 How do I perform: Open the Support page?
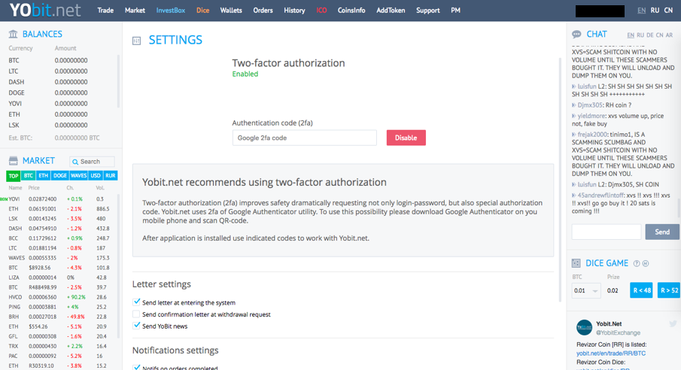(428, 10)
